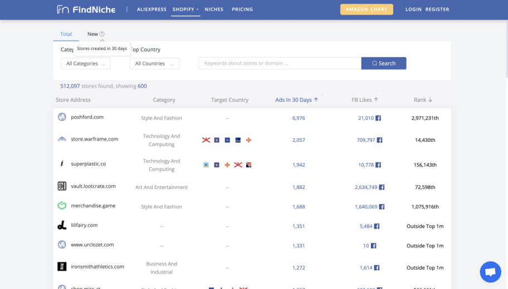Click the Search button
508x289 pixels.
[384, 63]
